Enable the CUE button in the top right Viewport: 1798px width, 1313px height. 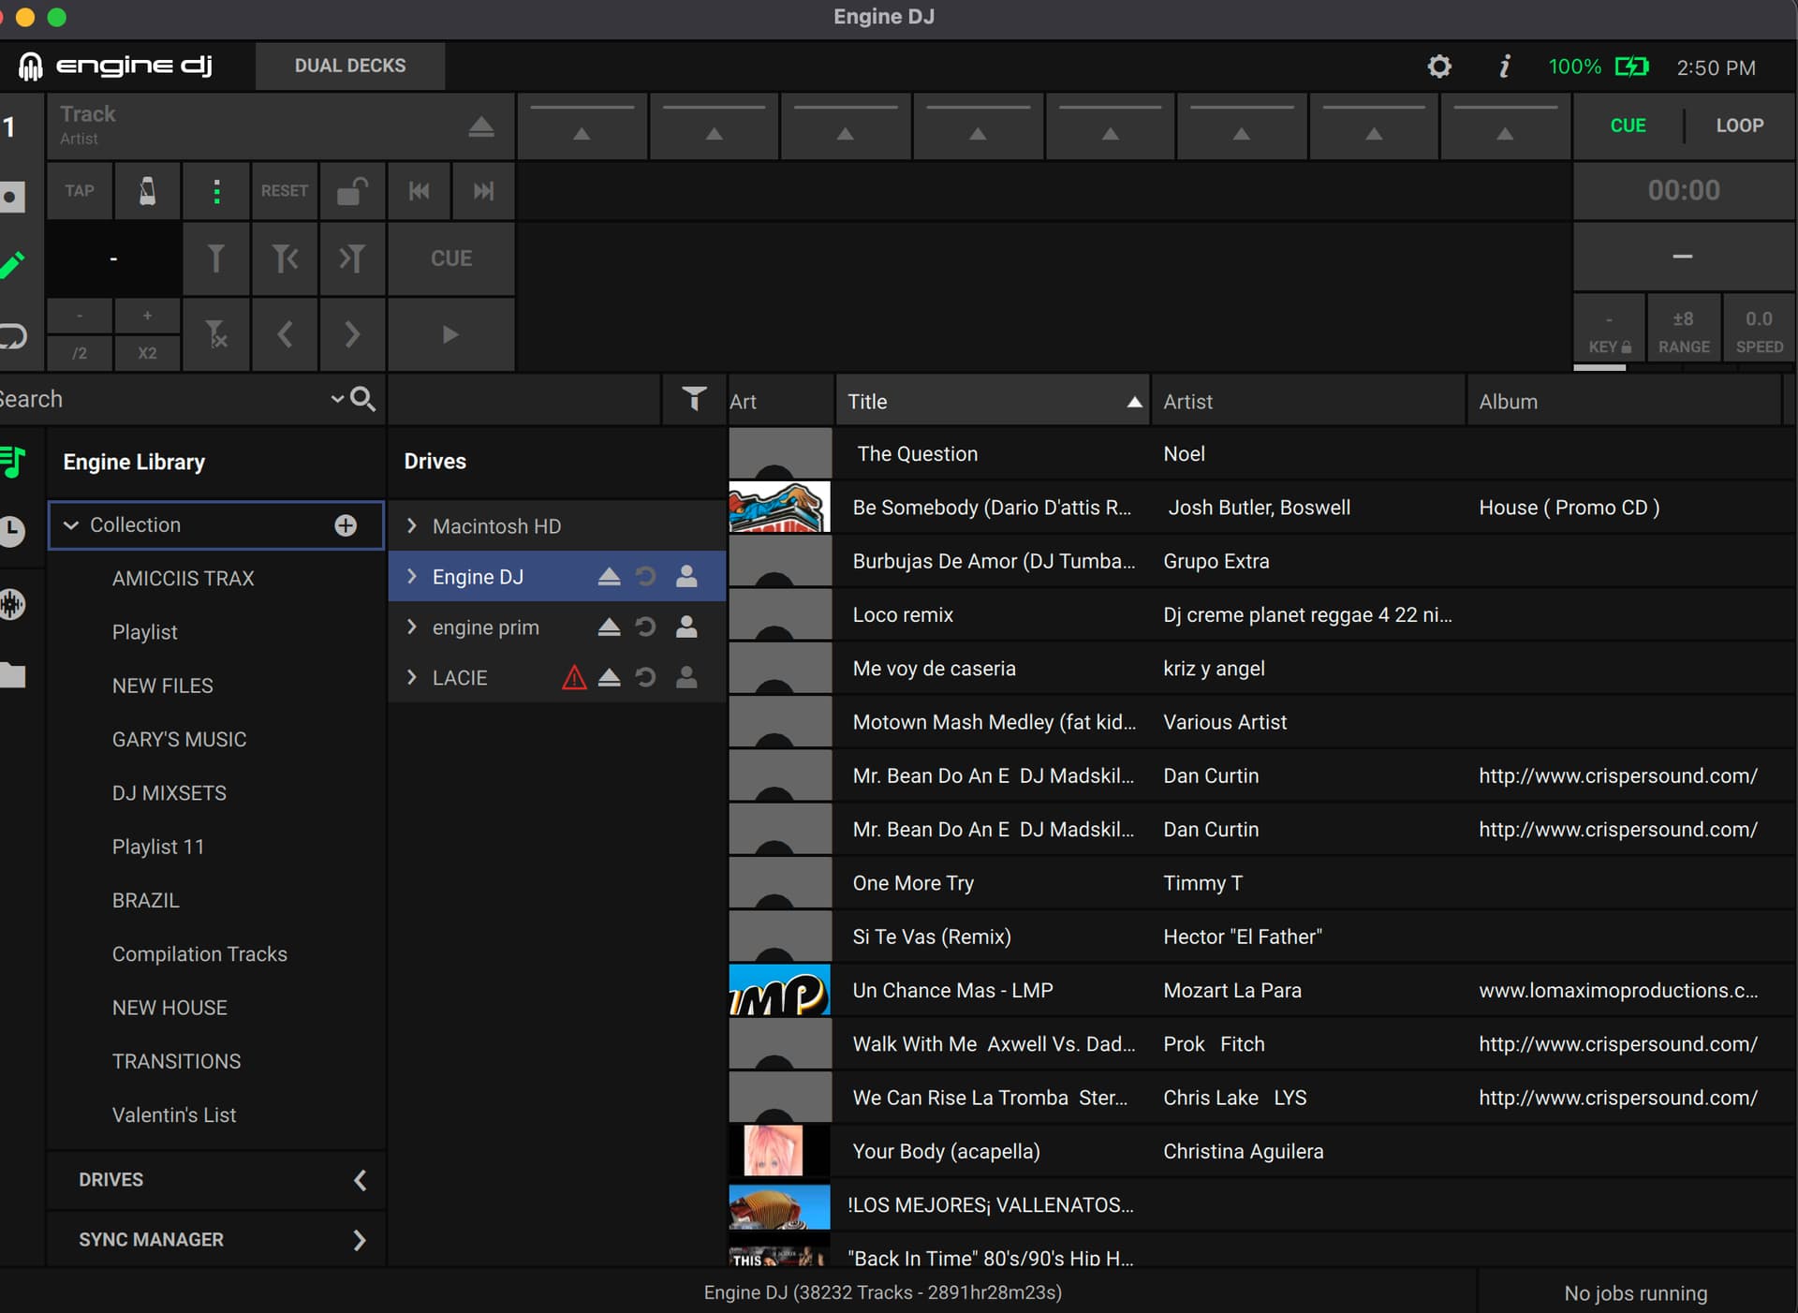click(x=1627, y=125)
